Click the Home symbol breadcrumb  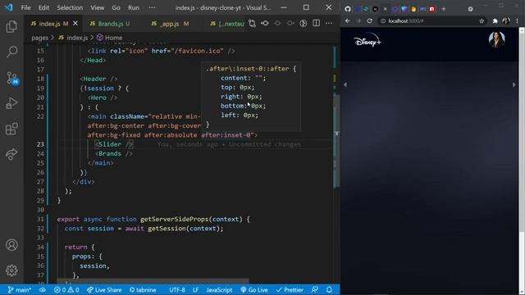pyautogui.click(x=110, y=38)
